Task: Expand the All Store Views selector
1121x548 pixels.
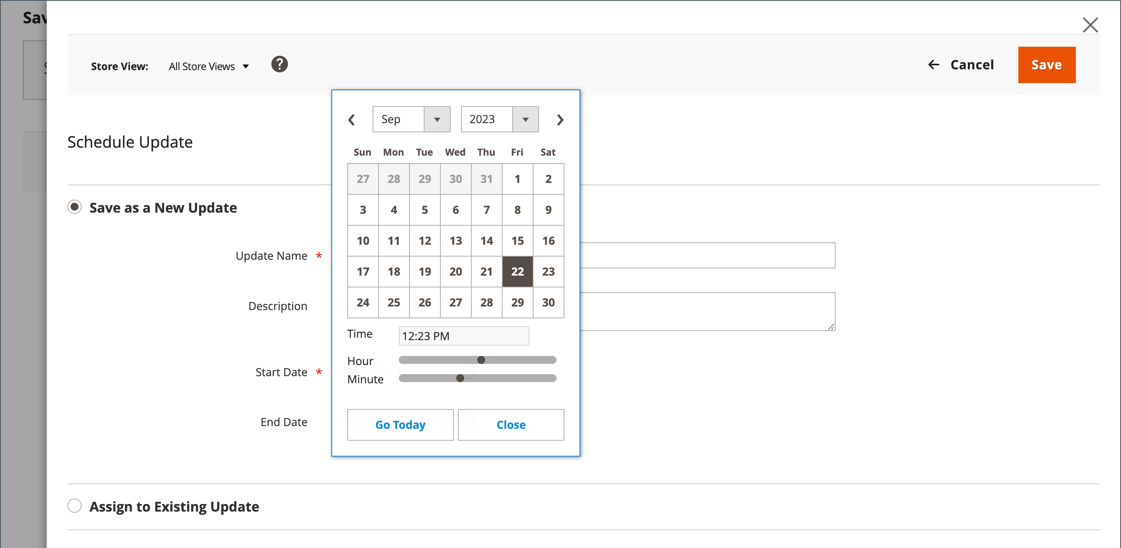Action: point(209,67)
